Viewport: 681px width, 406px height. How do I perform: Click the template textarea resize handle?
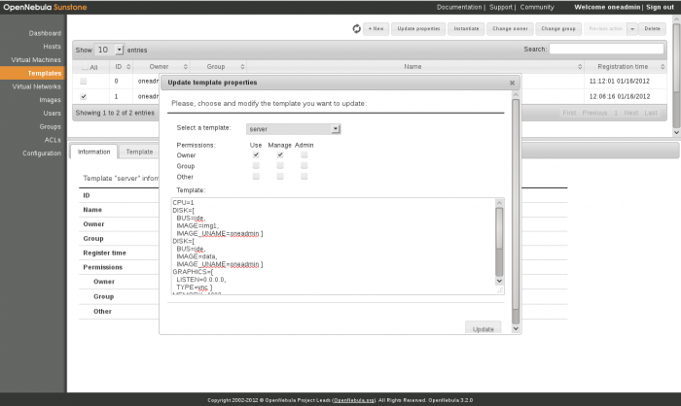click(500, 290)
